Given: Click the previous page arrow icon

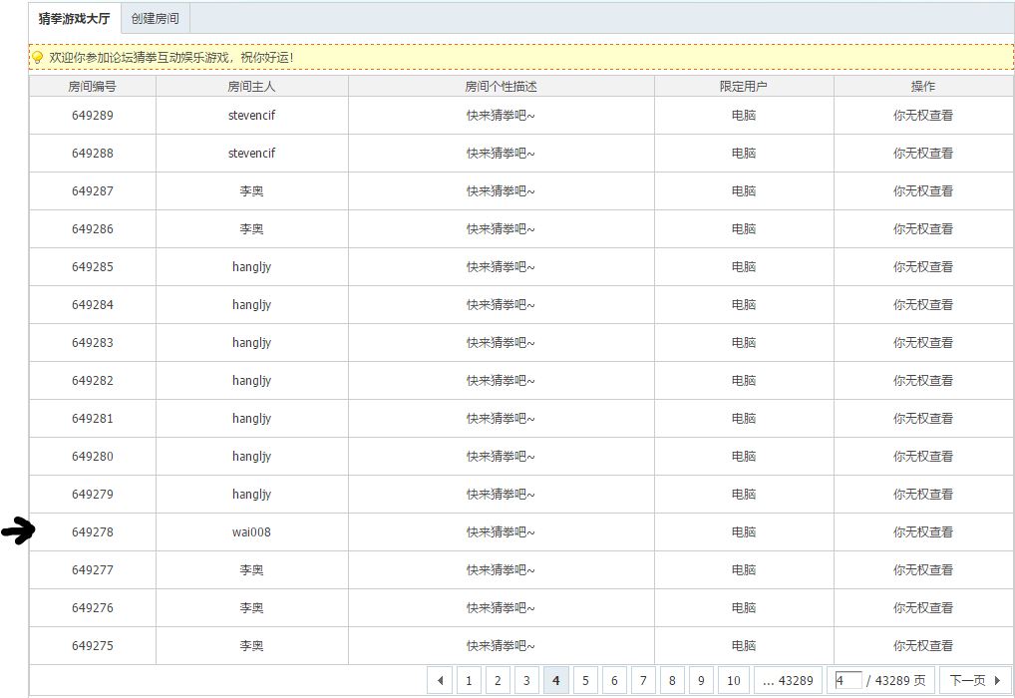Looking at the screenshot, I should coord(441,681).
